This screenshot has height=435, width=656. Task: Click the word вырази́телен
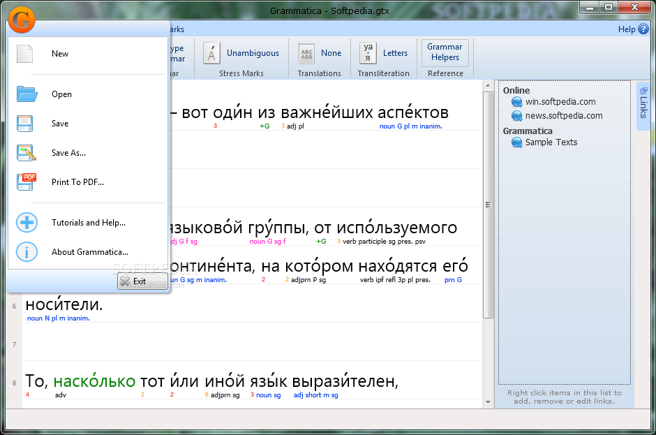point(344,381)
